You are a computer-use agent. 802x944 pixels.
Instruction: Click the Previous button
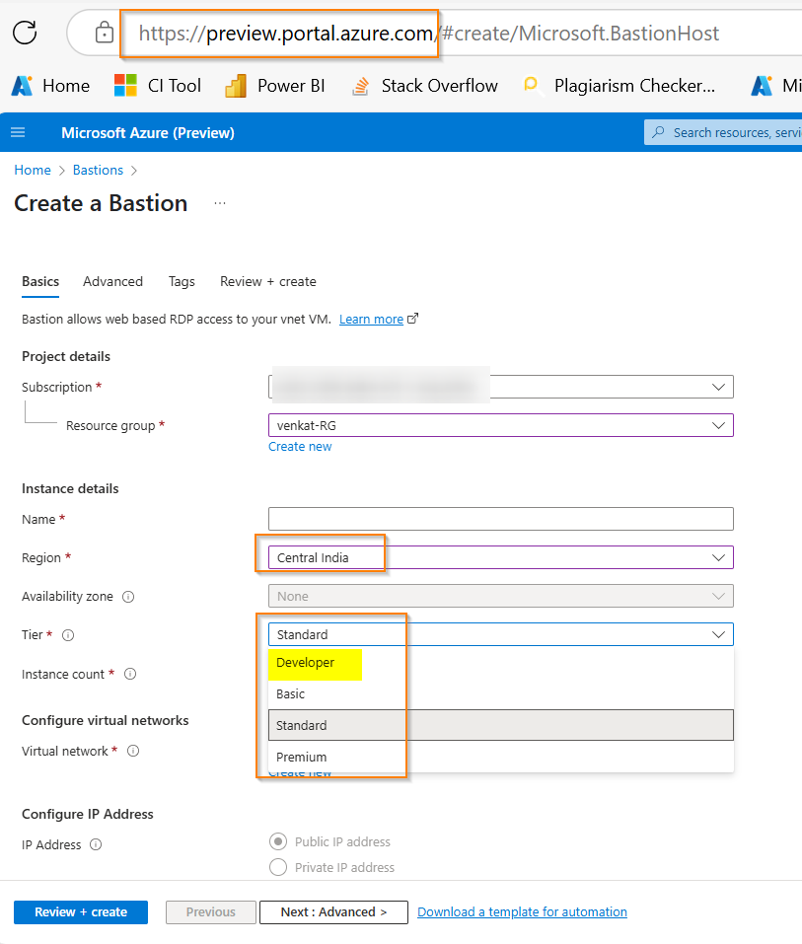point(211,912)
